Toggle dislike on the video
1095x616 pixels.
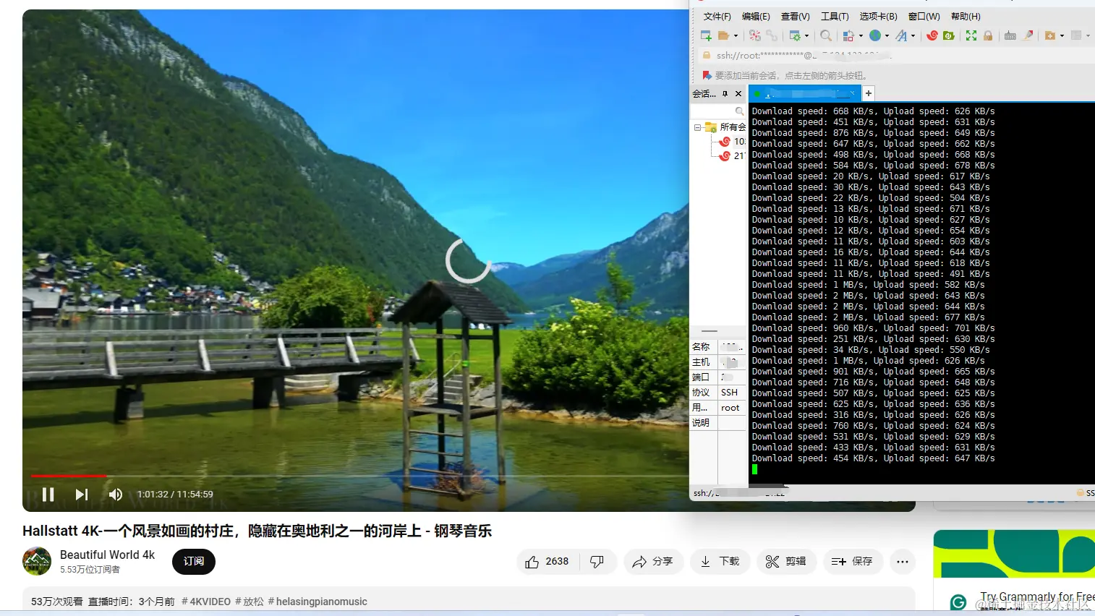click(597, 561)
